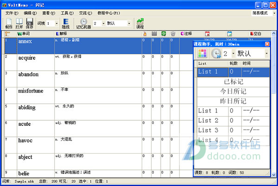Select the word havoc

25,141
